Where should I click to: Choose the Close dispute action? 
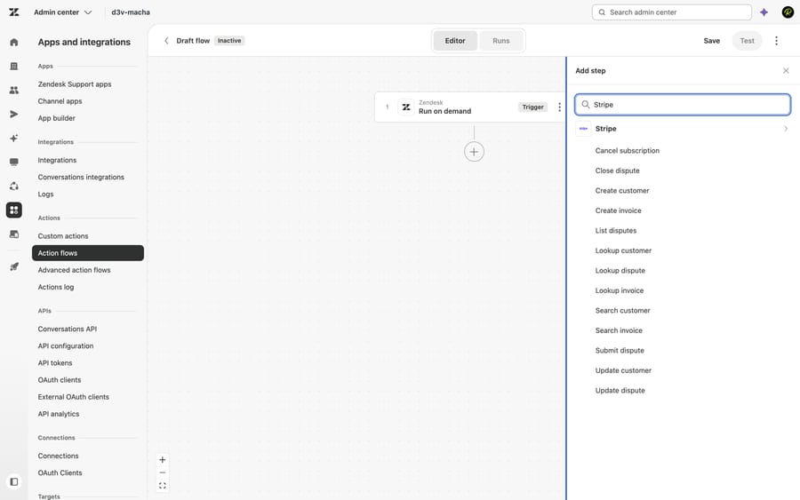[x=618, y=171]
